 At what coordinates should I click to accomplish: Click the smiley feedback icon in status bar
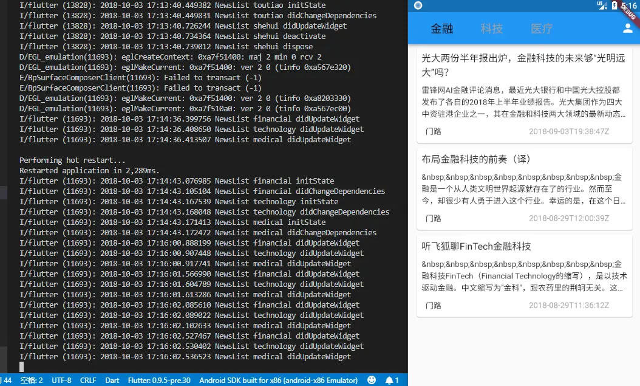(x=372, y=381)
